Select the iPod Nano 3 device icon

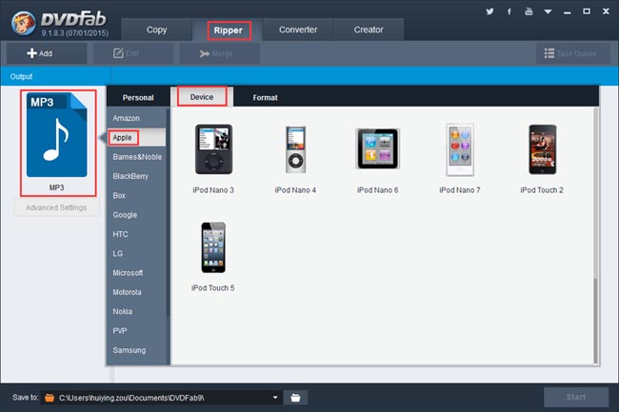(213, 149)
